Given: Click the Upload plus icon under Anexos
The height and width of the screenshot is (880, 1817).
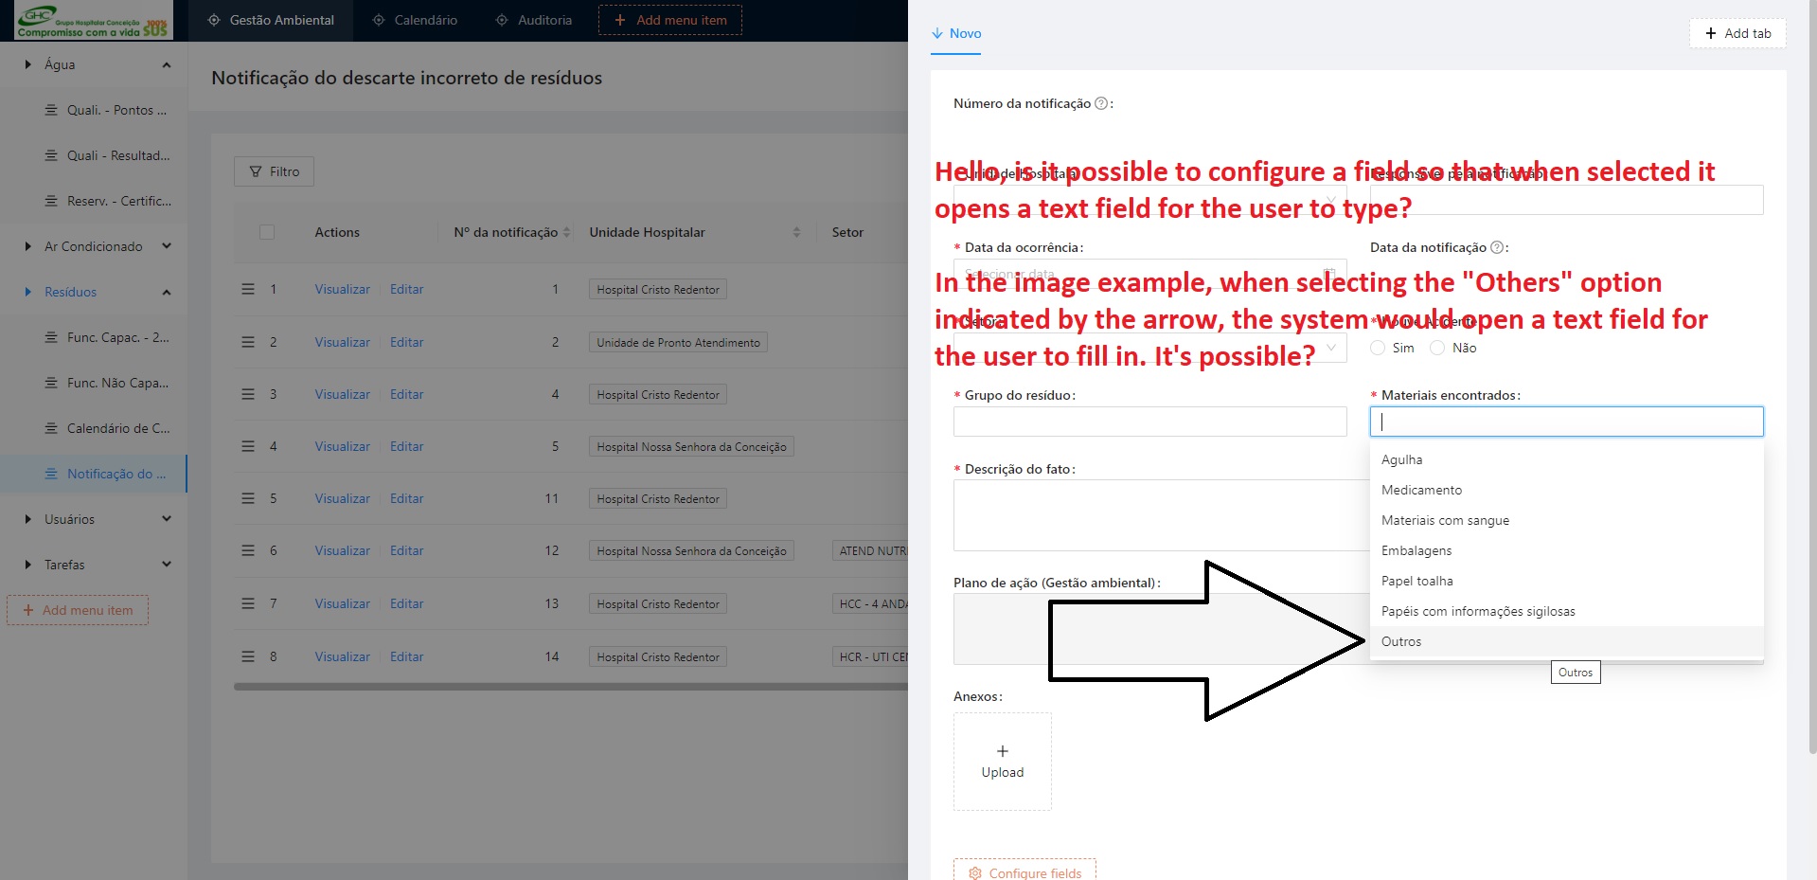Looking at the screenshot, I should click(1002, 751).
